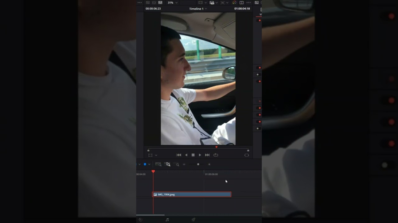Expand the blue flag color dropdown arrow
This screenshot has height=223, width=398.
point(149,164)
